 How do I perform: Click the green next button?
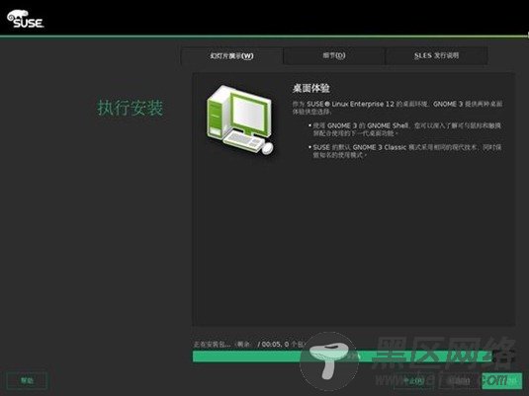click(x=501, y=381)
